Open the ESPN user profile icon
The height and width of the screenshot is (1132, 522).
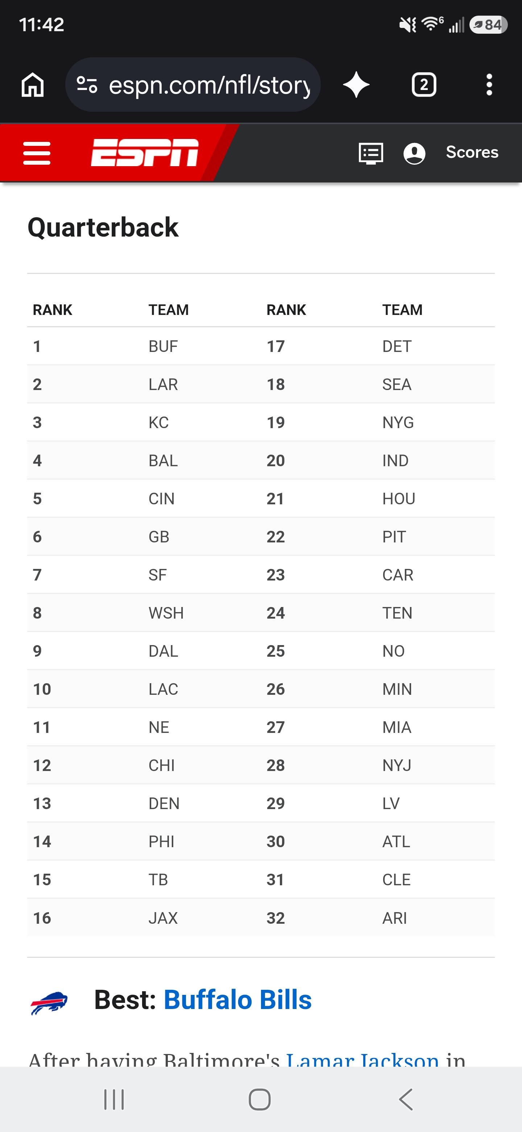(414, 153)
